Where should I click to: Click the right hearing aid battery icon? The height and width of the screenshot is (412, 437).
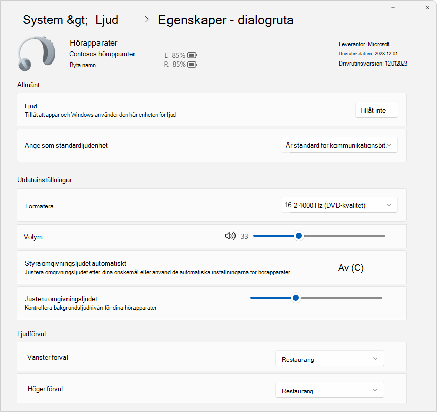click(x=192, y=65)
